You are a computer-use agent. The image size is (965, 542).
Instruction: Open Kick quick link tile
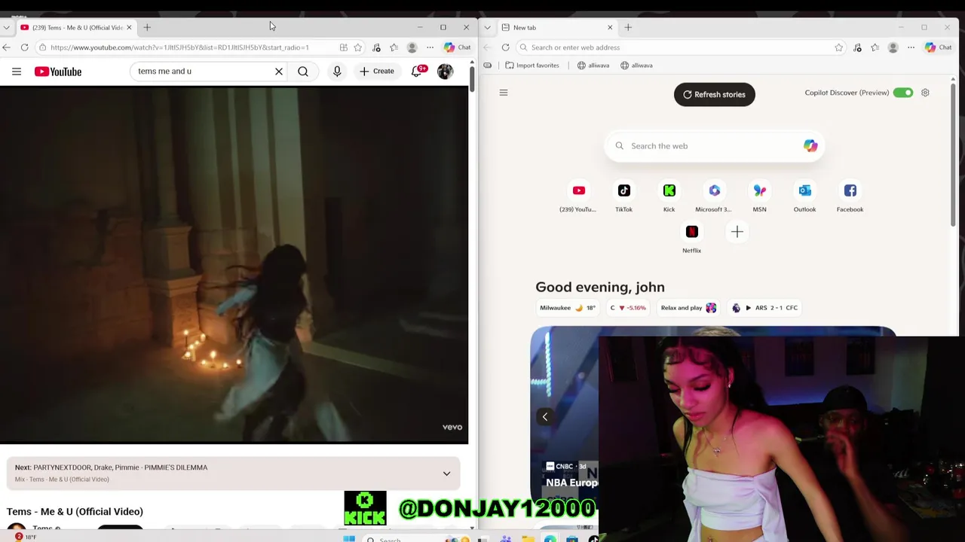(x=669, y=197)
